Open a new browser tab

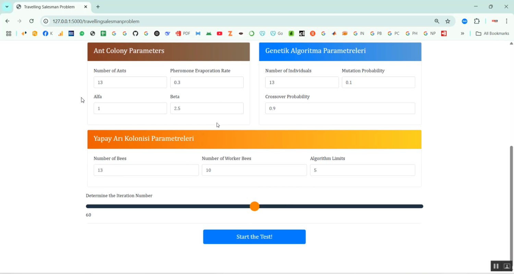tap(98, 7)
